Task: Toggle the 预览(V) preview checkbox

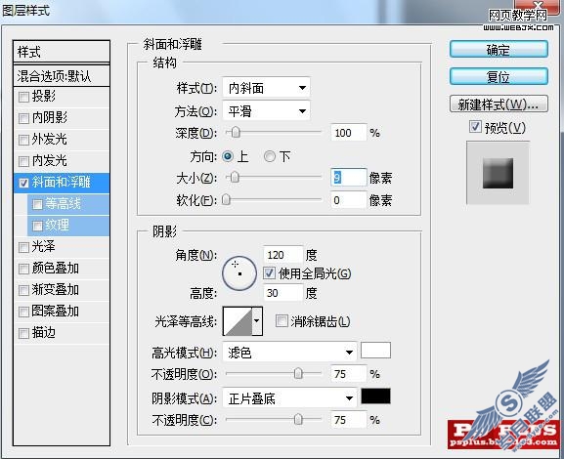Action: pyautogui.click(x=475, y=127)
